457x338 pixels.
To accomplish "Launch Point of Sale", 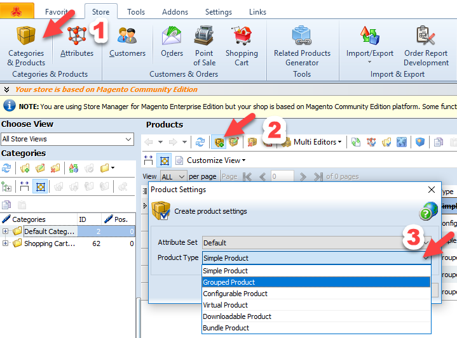I will (204, 46).
